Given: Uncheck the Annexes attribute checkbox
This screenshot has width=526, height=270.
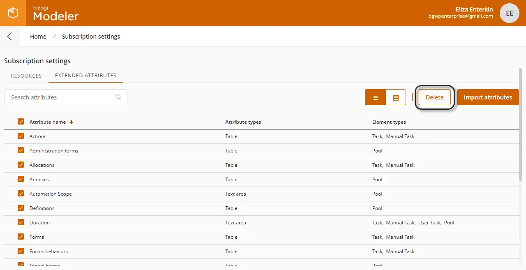Looking at the screenshot, I should tap(21, 179).
